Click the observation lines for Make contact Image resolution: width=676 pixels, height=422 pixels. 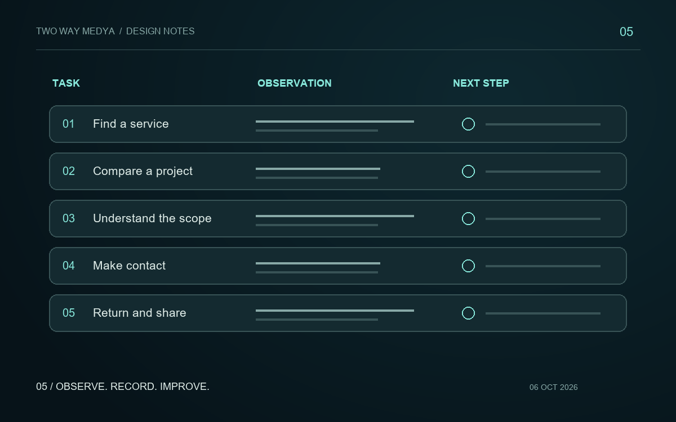(318, 268)
